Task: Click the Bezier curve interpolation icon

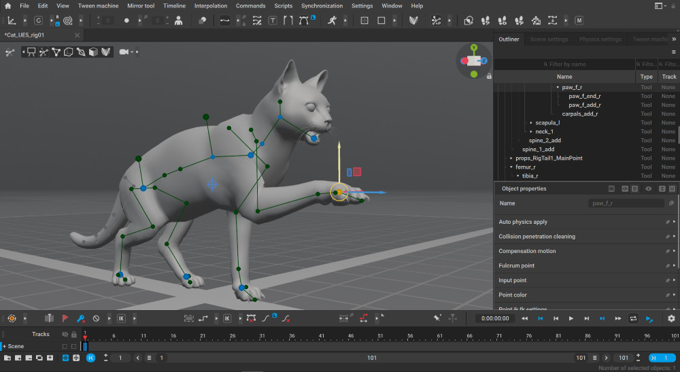Action: [x=303, y=20]
